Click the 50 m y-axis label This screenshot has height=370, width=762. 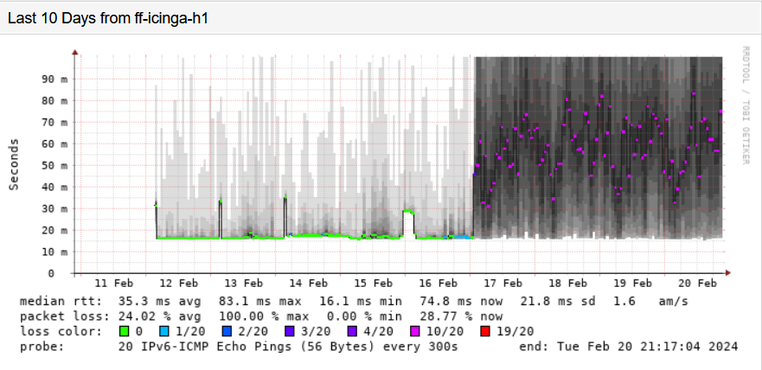click(54, 166)
